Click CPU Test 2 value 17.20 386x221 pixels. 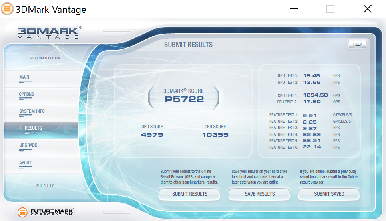coord(312,101)
